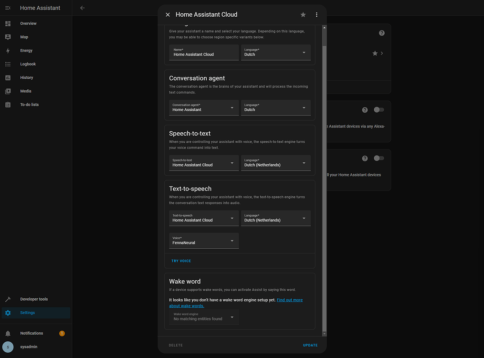The width and height of the screenshot is (484, 358).
Task: Open the Map icon in sidebar
Action: 8,37
